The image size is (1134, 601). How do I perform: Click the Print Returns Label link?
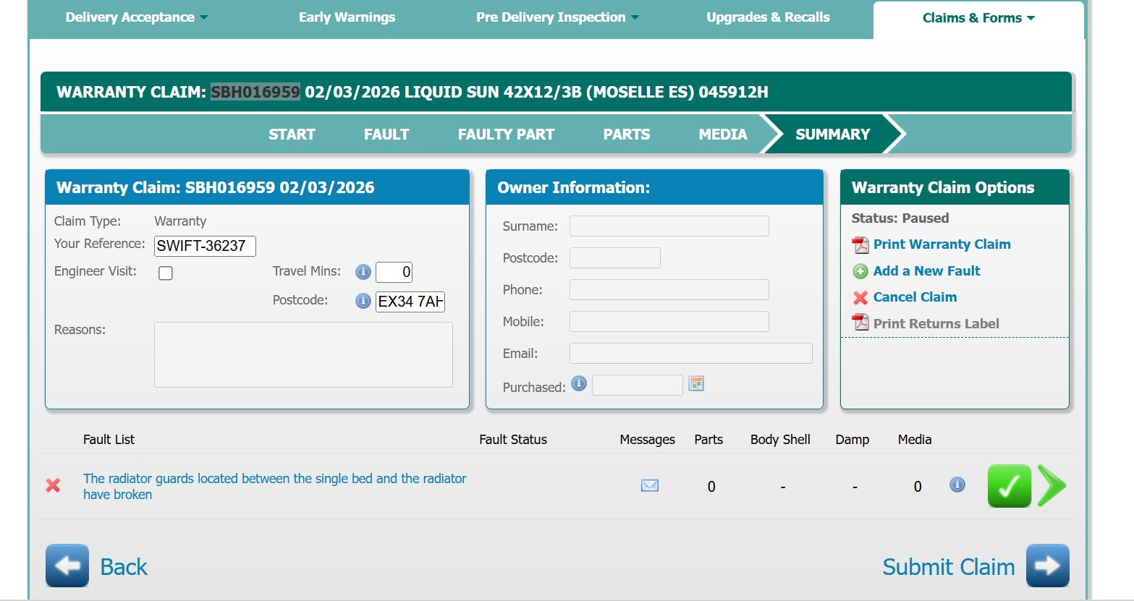[936, 324]
